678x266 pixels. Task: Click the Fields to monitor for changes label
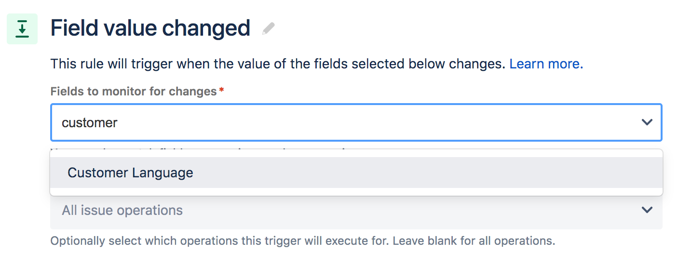tap(134, 91)
